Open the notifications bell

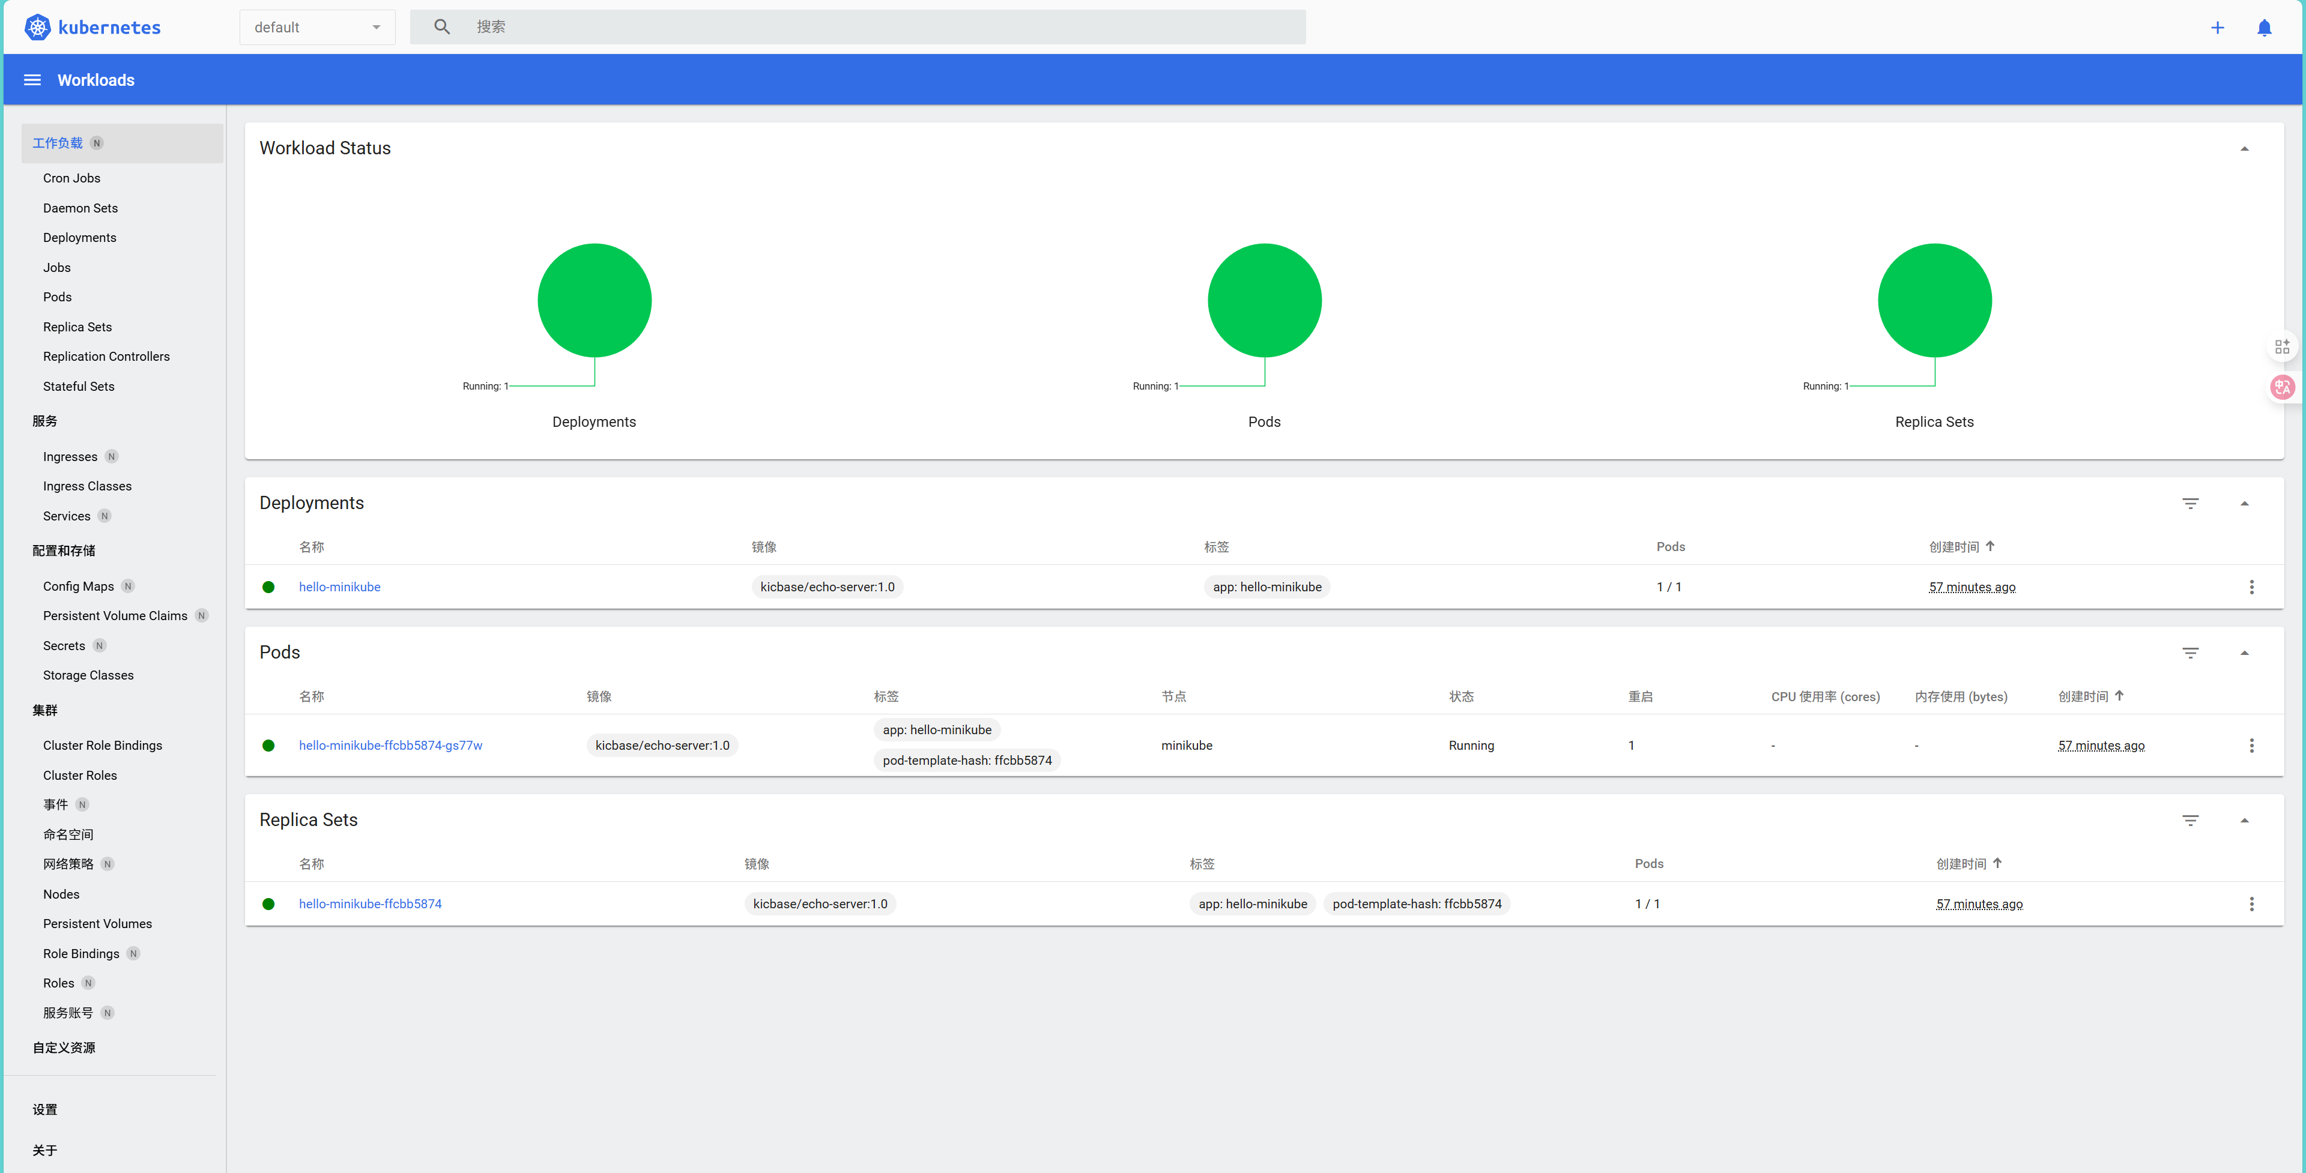pos(2264,28)
